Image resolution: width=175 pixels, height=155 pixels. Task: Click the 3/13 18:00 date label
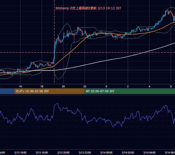[x=42, y=152]
